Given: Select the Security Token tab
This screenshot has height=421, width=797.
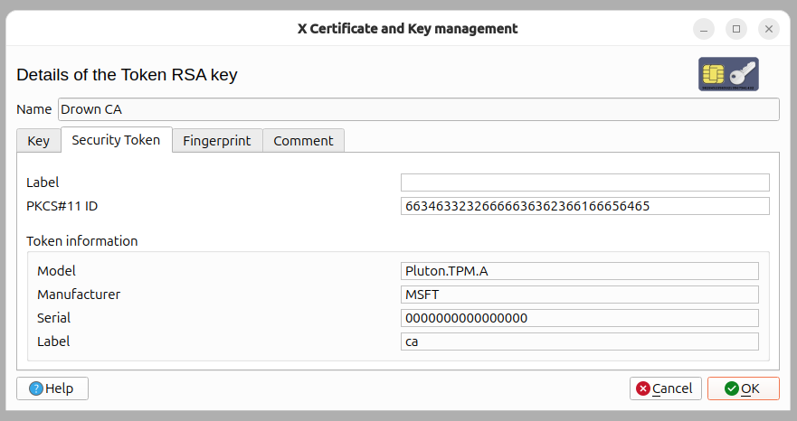Looking at the screenshot, I should (117, 140).
